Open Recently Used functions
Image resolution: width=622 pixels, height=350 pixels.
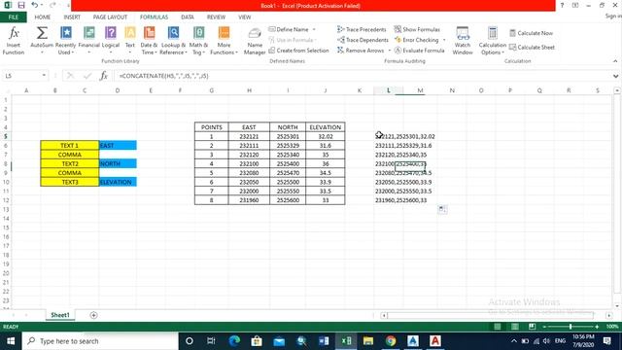[65, 40]
